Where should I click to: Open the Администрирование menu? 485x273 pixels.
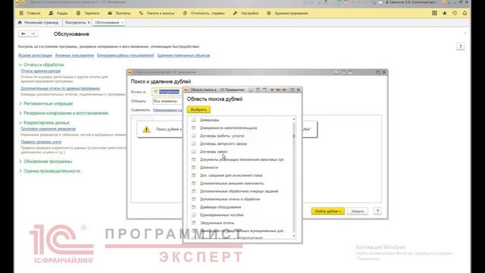click(291, 14)
